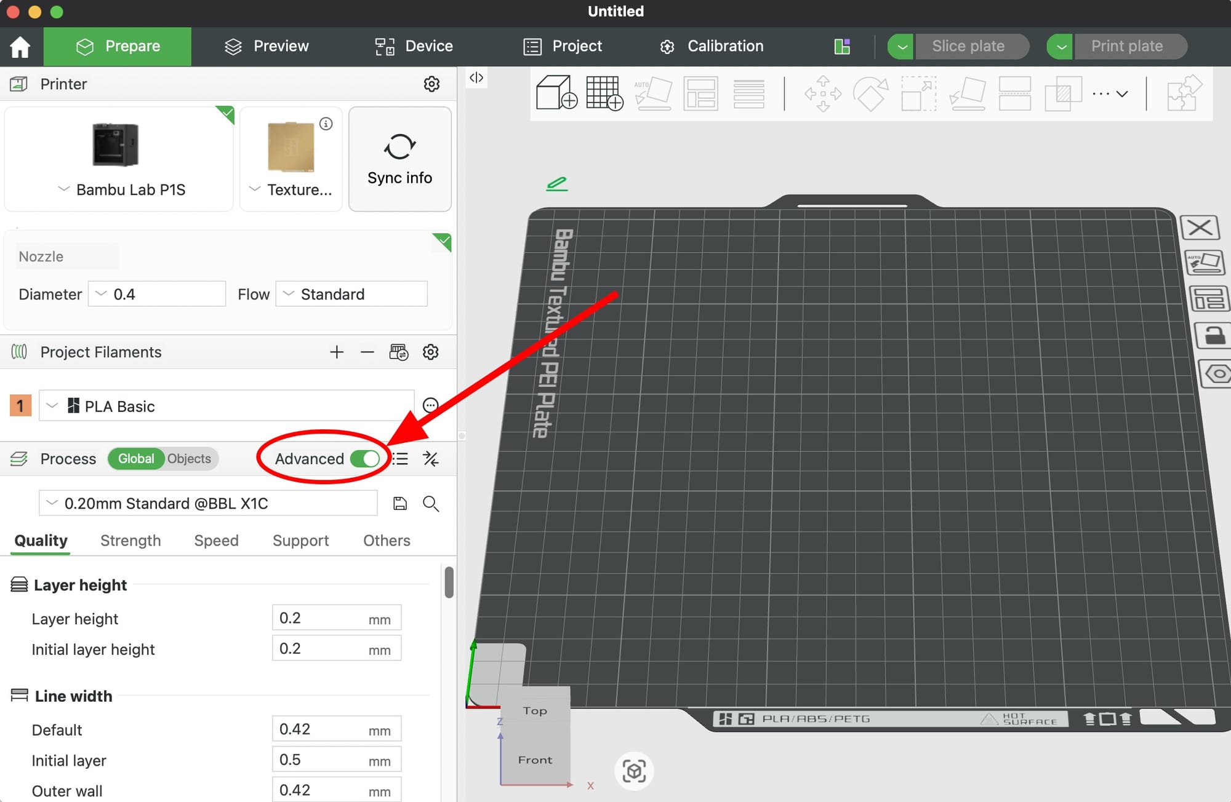The height and width of the screenshot is (802, 1231).
Task: Open printer settings gear icon
Action: (x=431, y=84)
